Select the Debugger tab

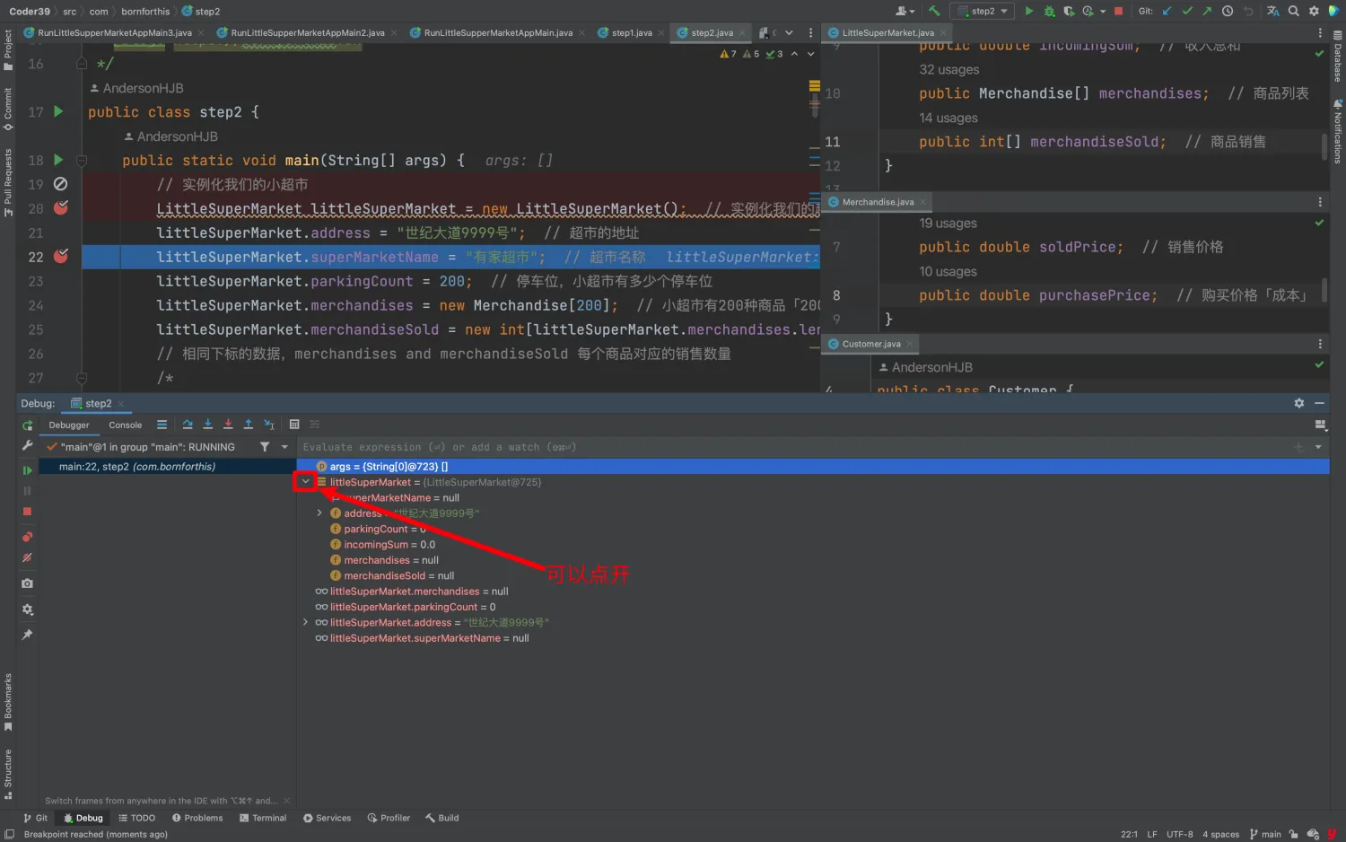[x=69, y=425]
